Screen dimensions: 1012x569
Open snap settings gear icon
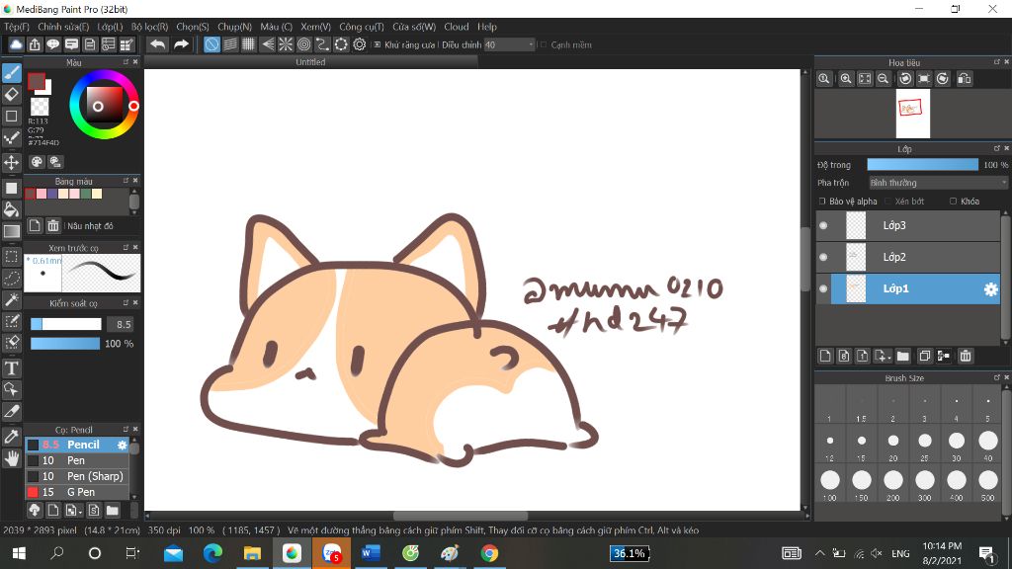(360, 44)
